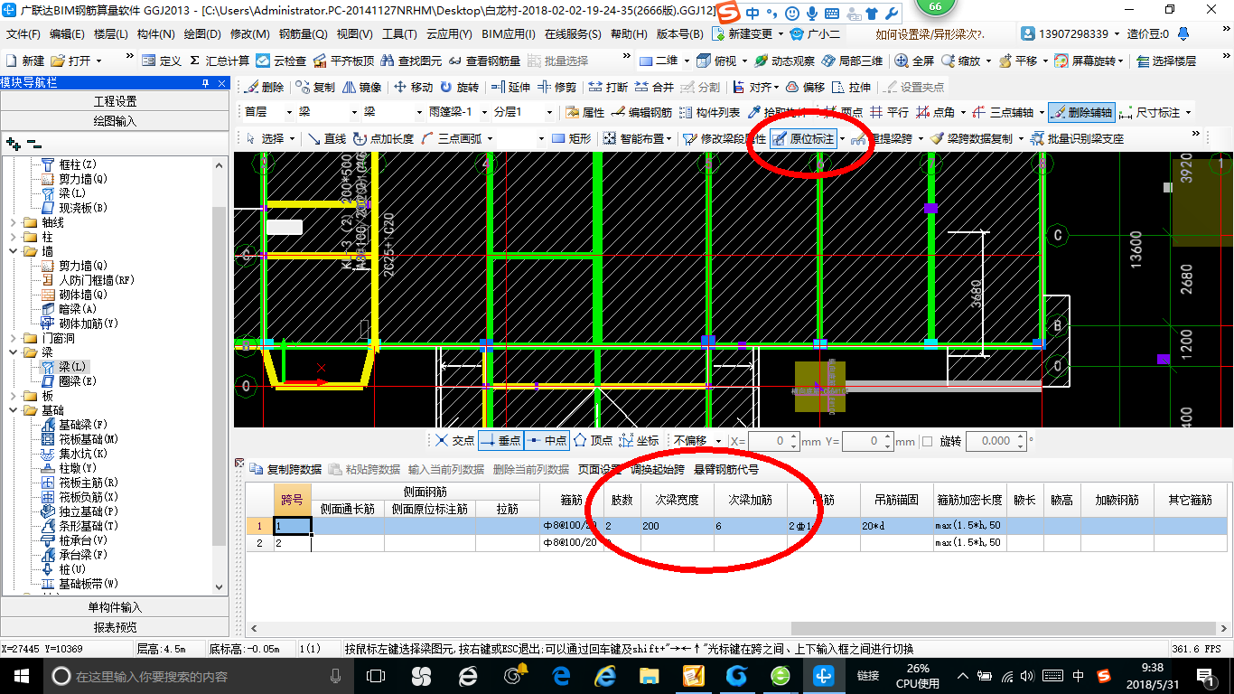Select the 旋转 rotate tool
1234x694 pixels.
[460, 88]
